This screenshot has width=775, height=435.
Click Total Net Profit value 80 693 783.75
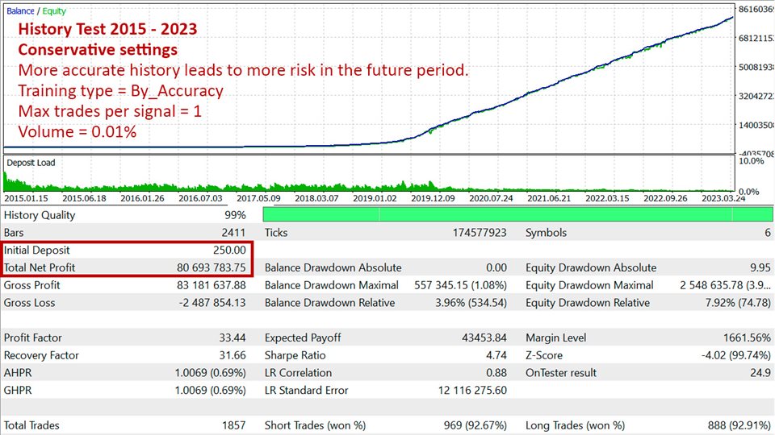click(x=211, y=267)
